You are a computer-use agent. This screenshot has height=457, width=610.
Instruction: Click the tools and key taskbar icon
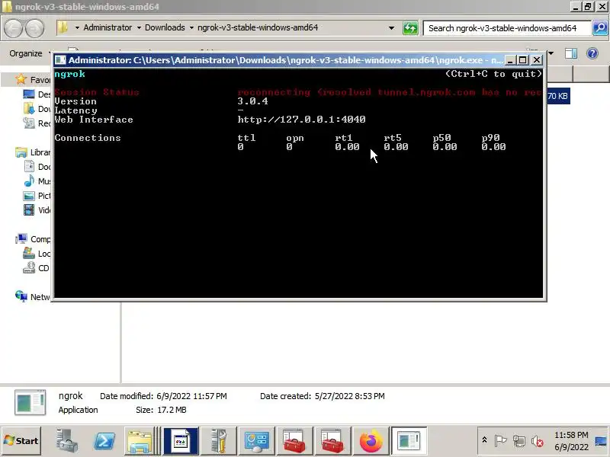pos(218,441)
